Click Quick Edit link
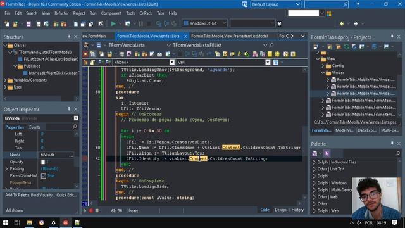 66,195
